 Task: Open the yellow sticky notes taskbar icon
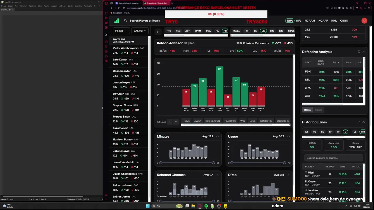(x=225, y=206)
